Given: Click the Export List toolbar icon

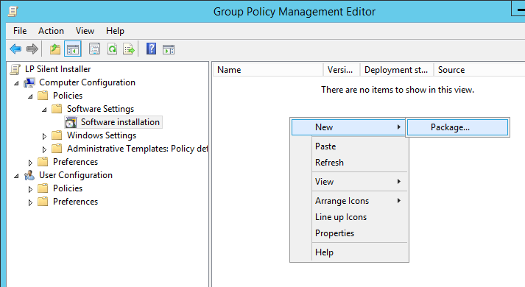Looking at the screenshot, I should (129, 49).
